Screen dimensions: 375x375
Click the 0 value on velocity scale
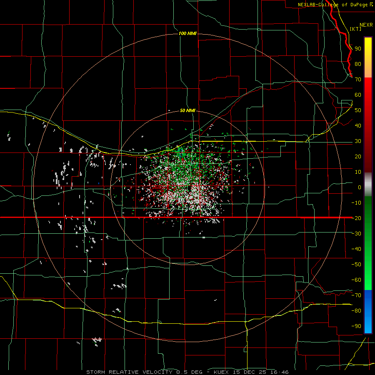(360, 187)
